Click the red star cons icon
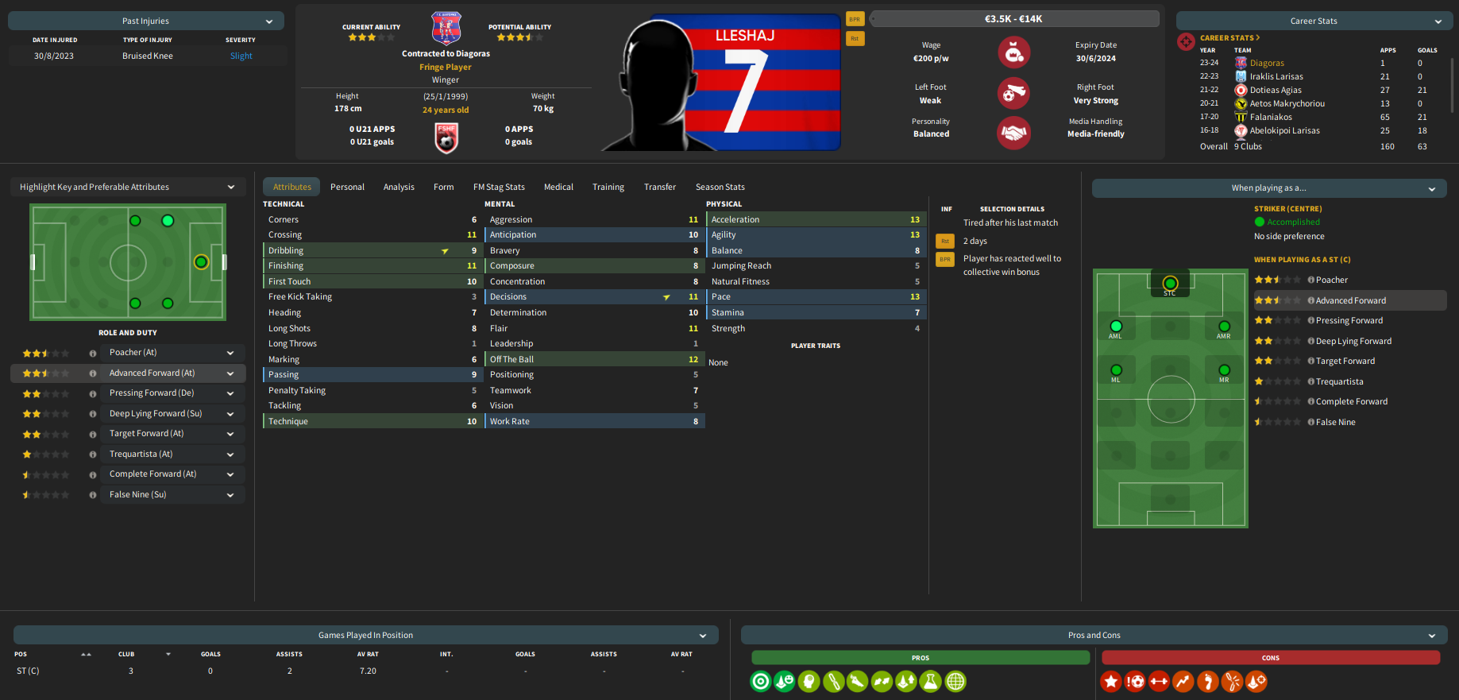The image size is (1459, 700). [1111, 682]
